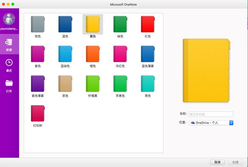The width and height of the screenshot is (248, 167).
Task: Open the Recent (最近) sidebar tab
Action: pyautogui.click(x=9, y=65)
